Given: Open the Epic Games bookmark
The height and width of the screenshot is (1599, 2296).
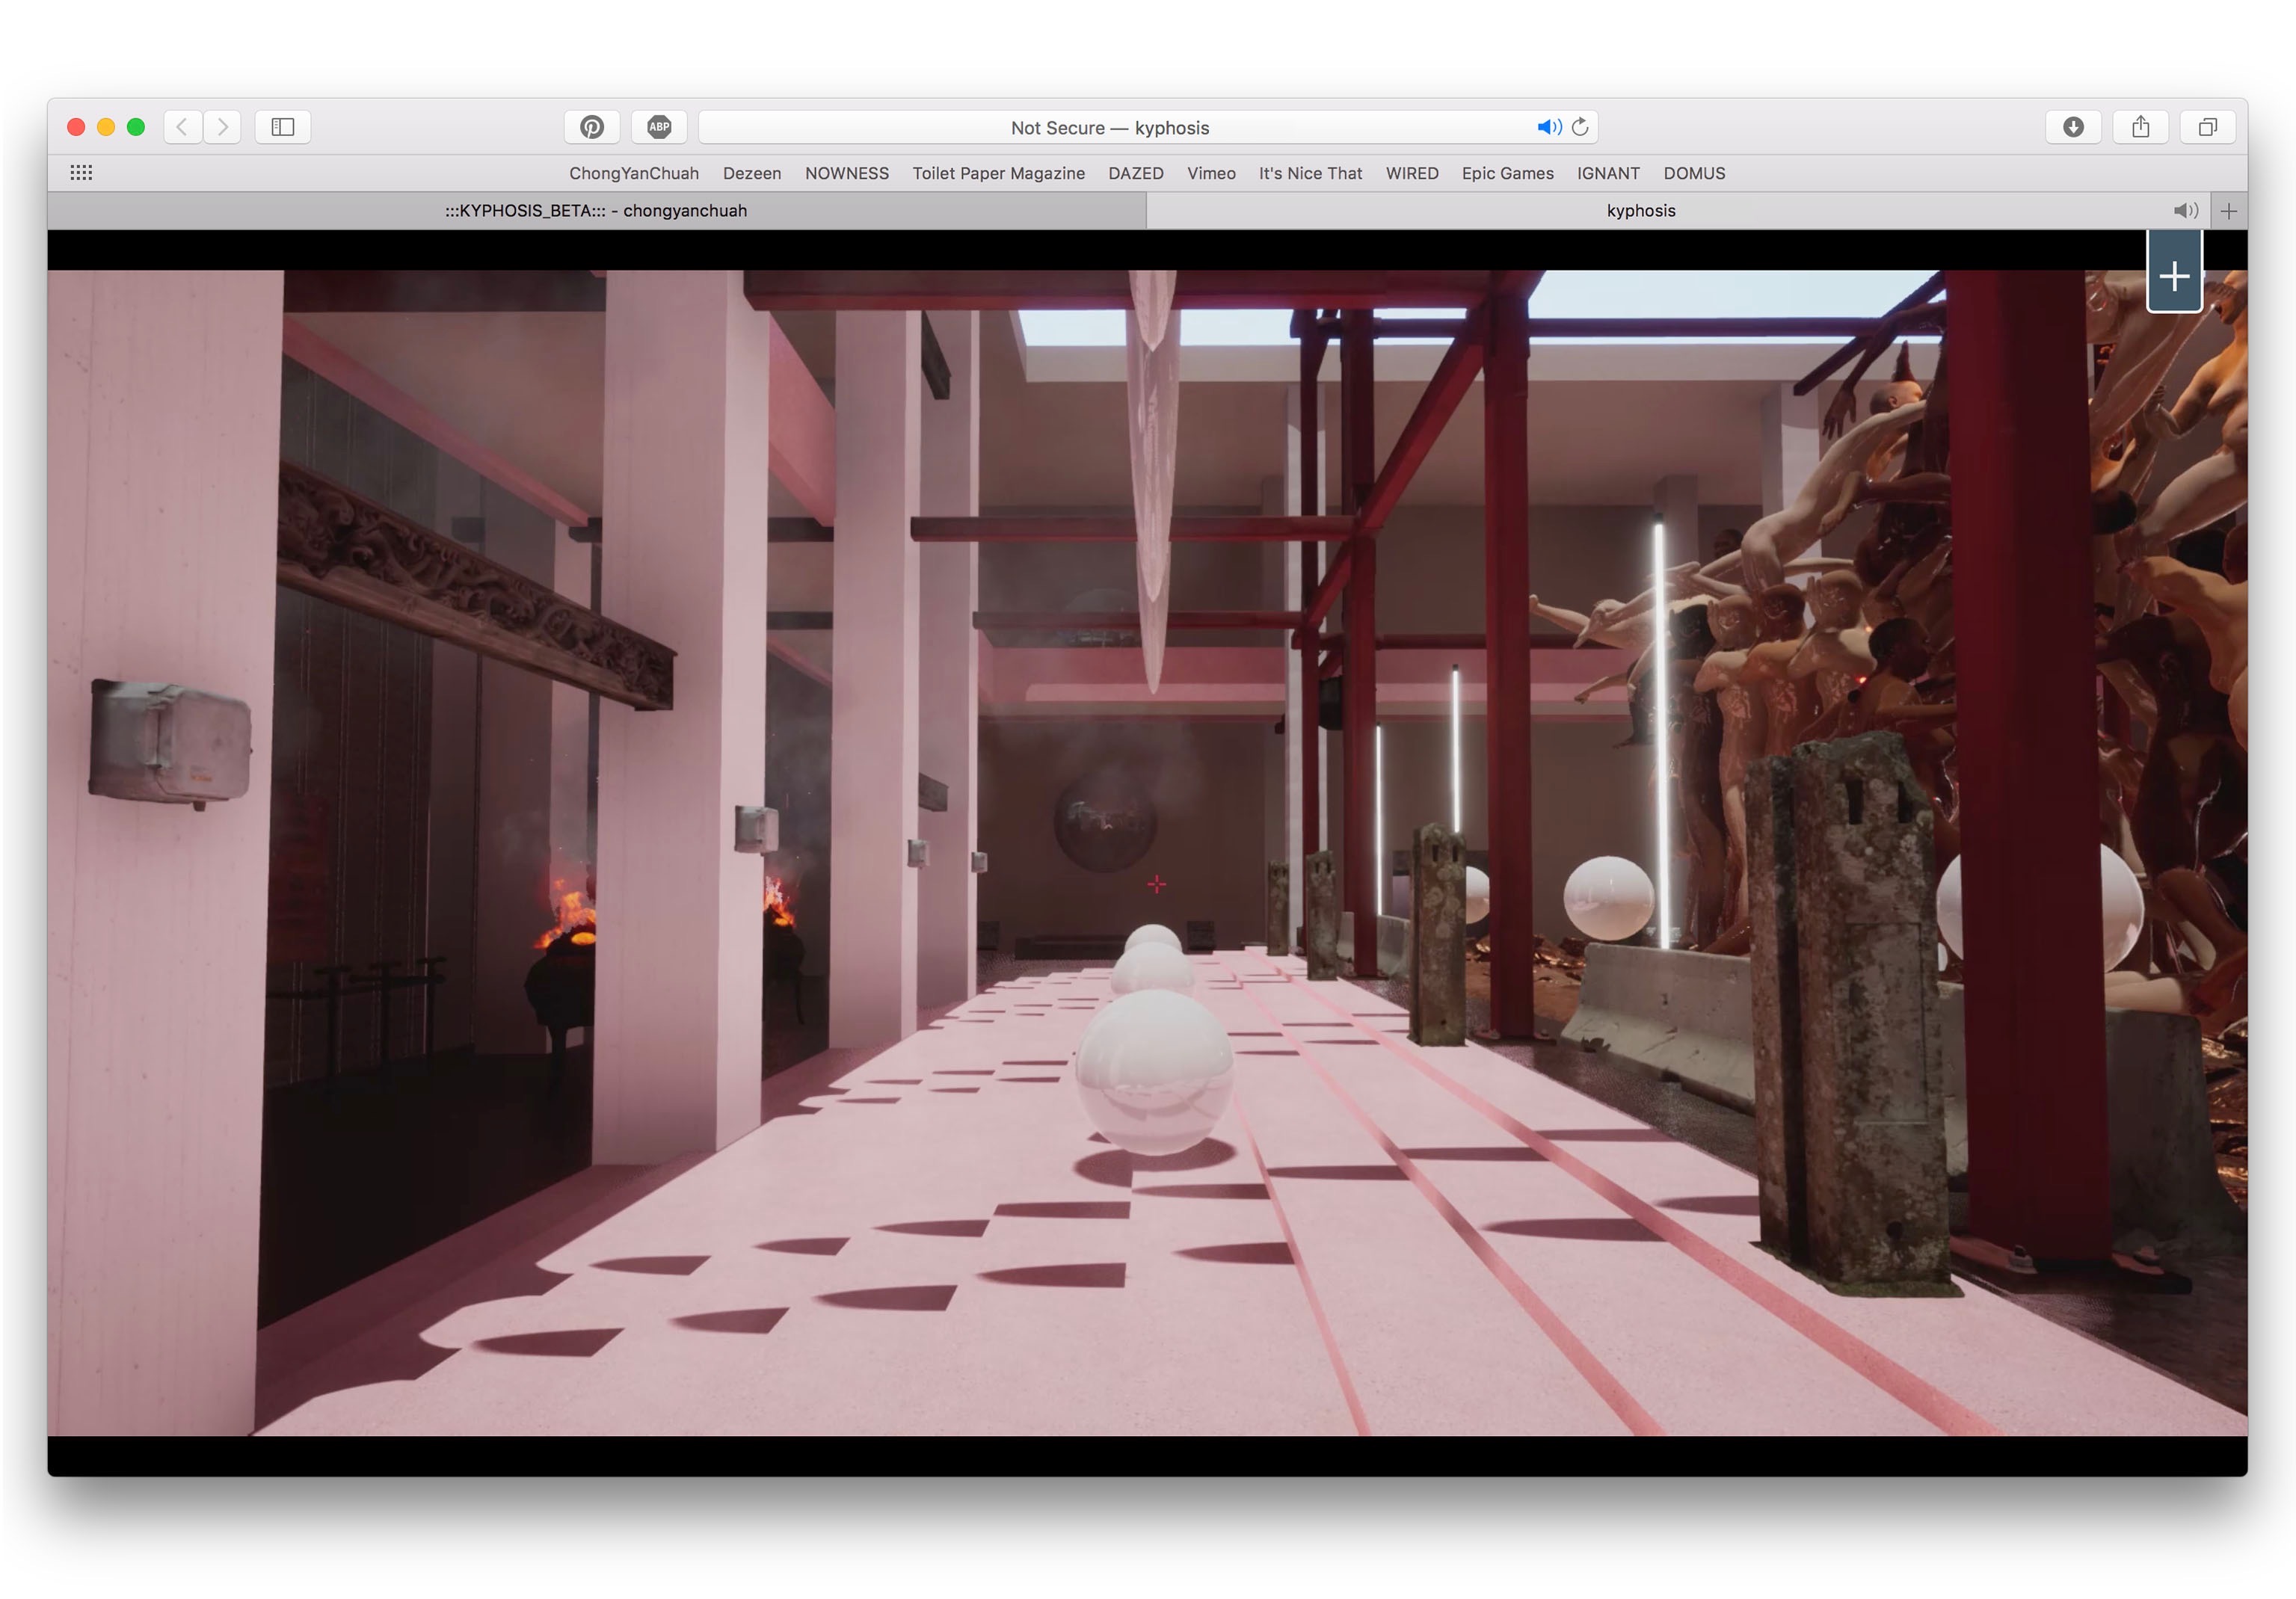Looking at the screenshot, I should [x=1507, y=173].
